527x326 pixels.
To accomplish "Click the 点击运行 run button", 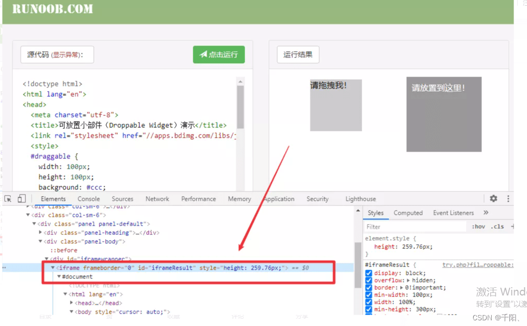I will pyautogui.click(x=219, y=54).
